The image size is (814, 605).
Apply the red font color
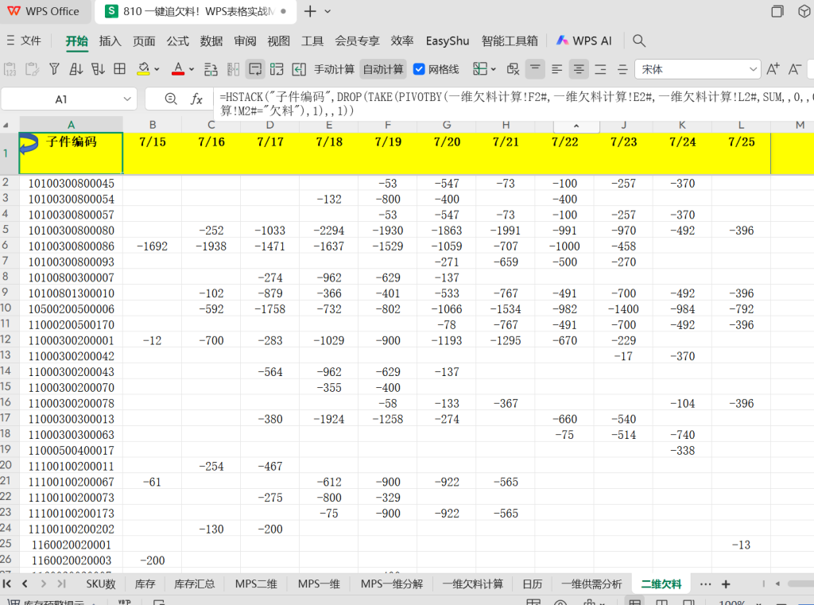coord(178,69)
